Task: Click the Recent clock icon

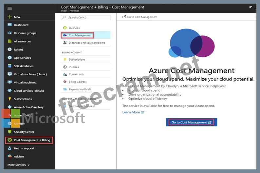Action: point(9,49)
